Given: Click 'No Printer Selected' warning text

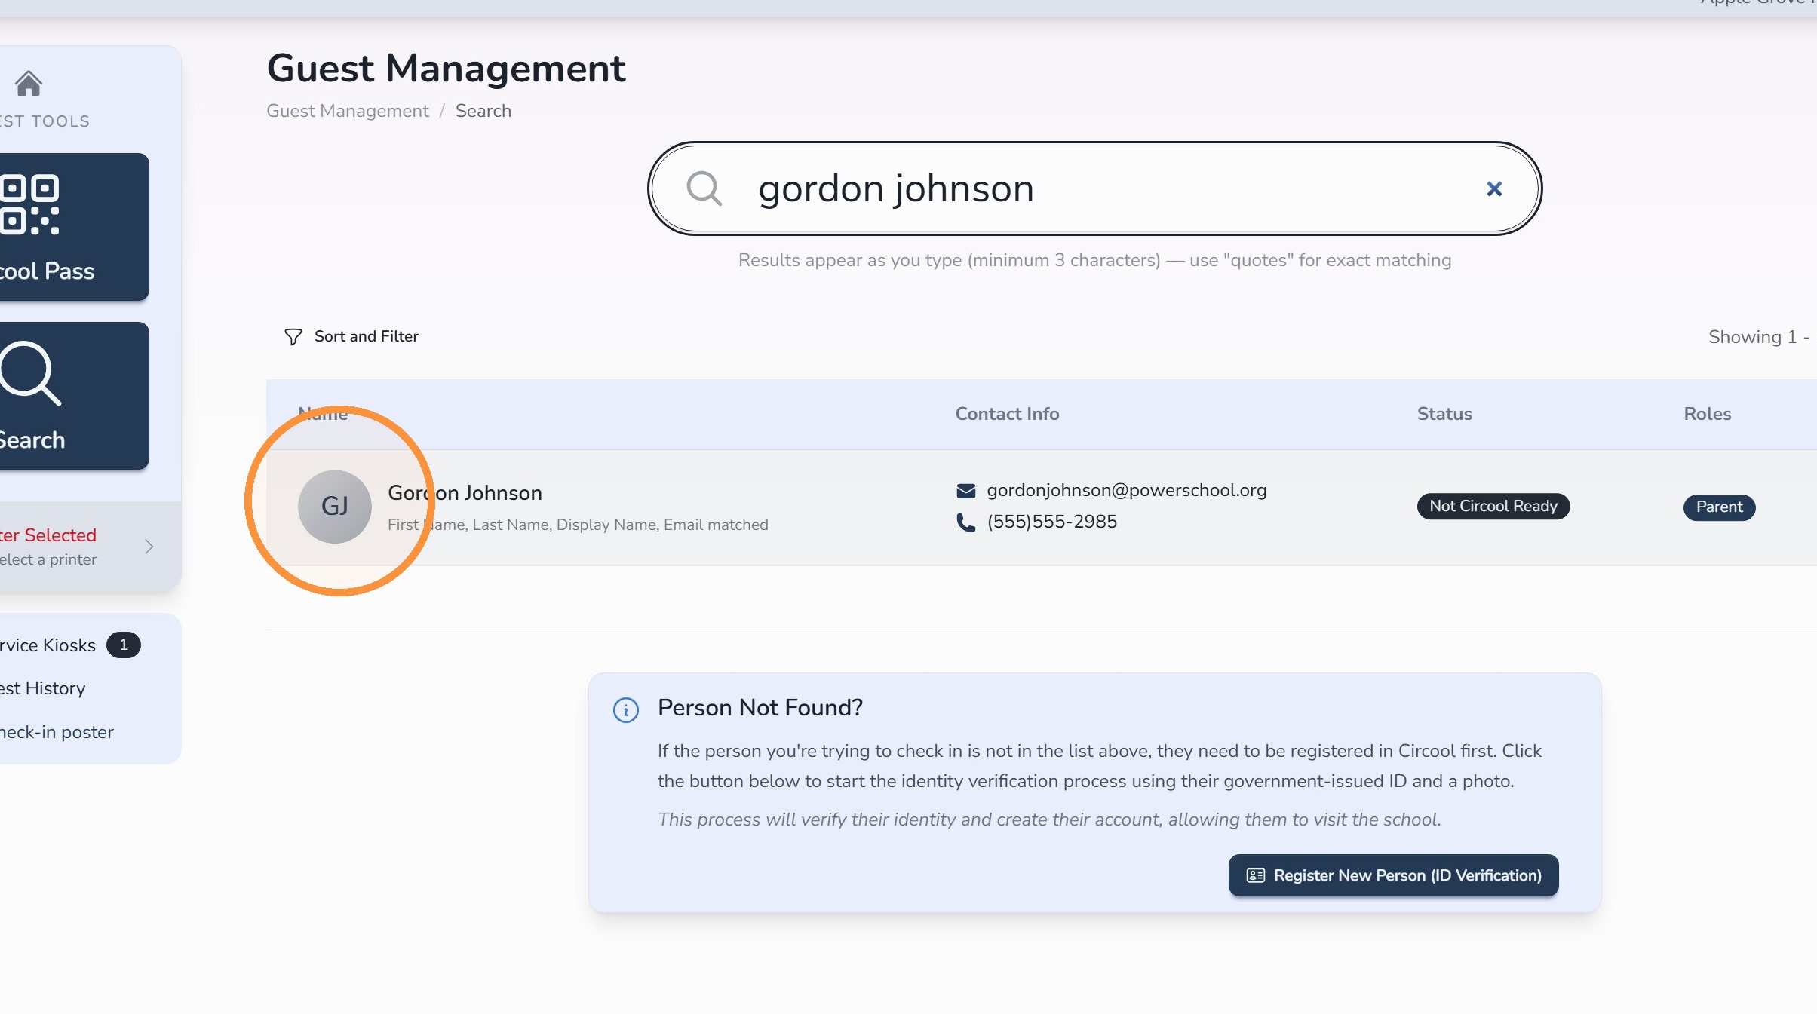Looking at the screenshot, I should click(48, 535).
